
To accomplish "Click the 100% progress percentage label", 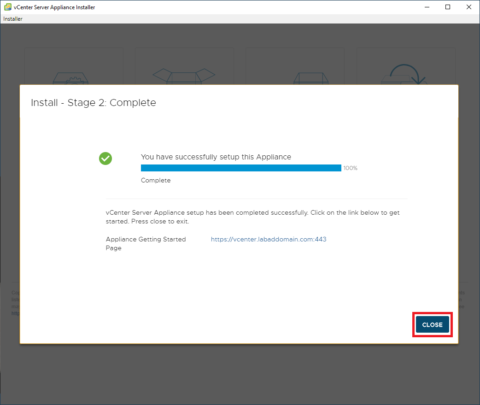I will pos(350,168).
